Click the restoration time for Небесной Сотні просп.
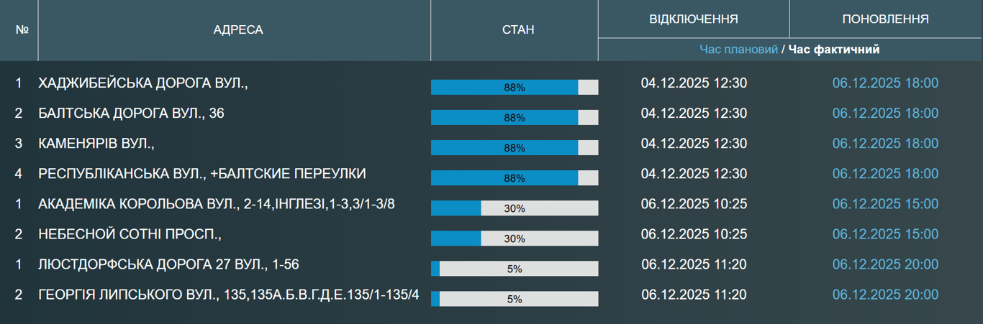 point(885,234)
